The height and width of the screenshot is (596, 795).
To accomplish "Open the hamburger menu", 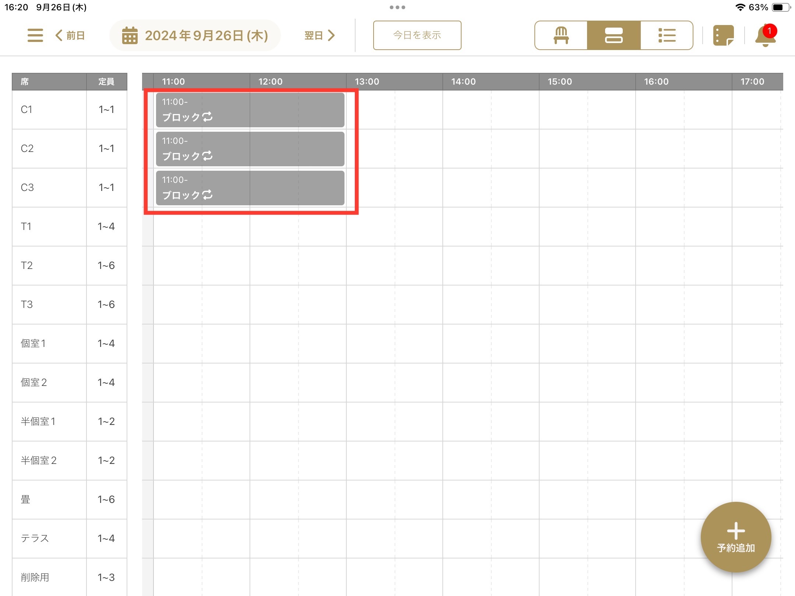I will click(x=35, y=35).
